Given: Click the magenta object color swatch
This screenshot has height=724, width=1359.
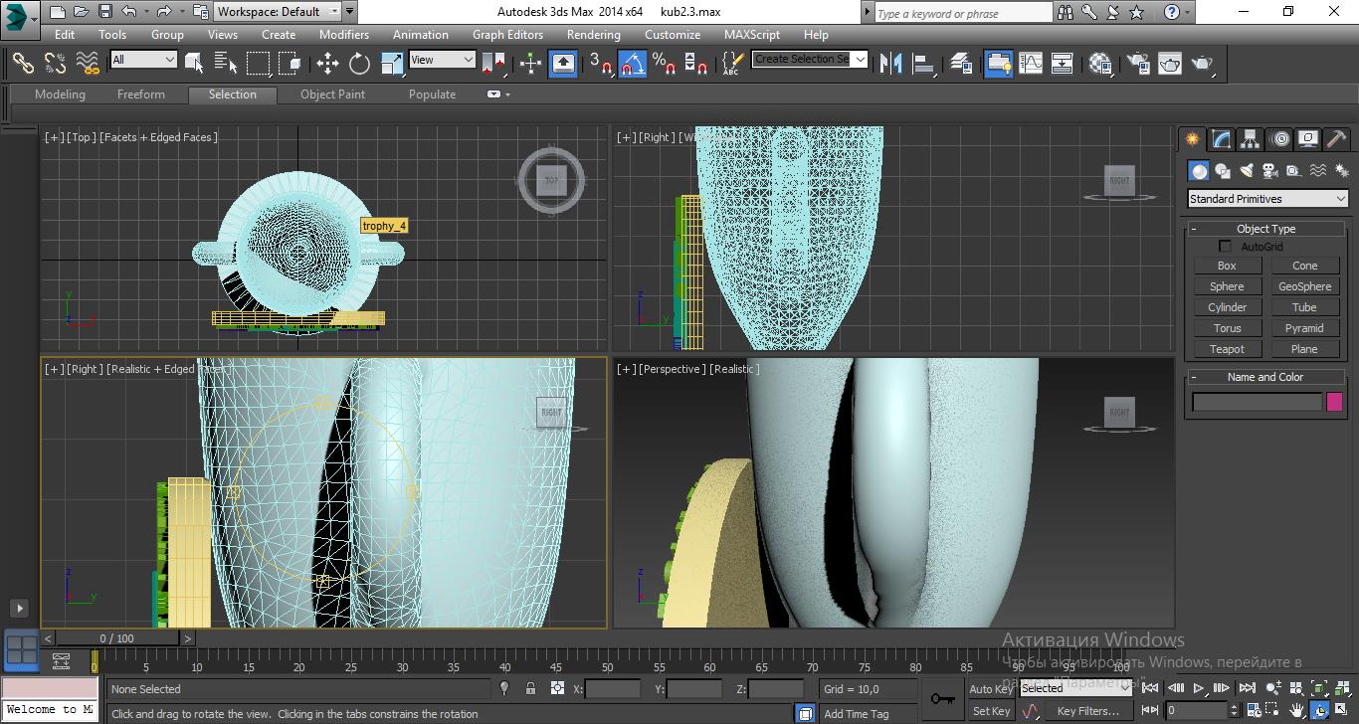Looking at the screenshot, I should tap(1334, 402).
